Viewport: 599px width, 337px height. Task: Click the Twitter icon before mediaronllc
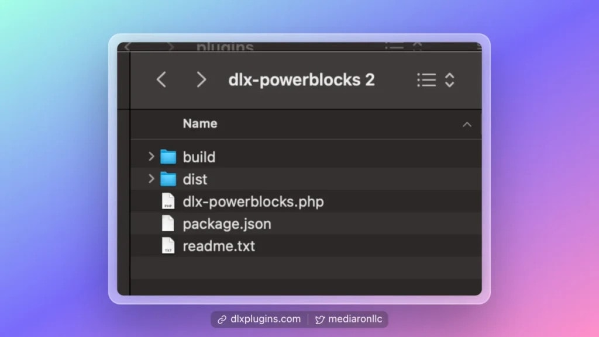click(x=320, y=319)
